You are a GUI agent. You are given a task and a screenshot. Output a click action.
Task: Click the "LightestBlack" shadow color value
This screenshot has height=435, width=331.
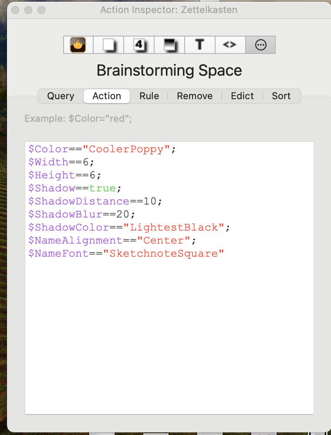tap(174, 228)
